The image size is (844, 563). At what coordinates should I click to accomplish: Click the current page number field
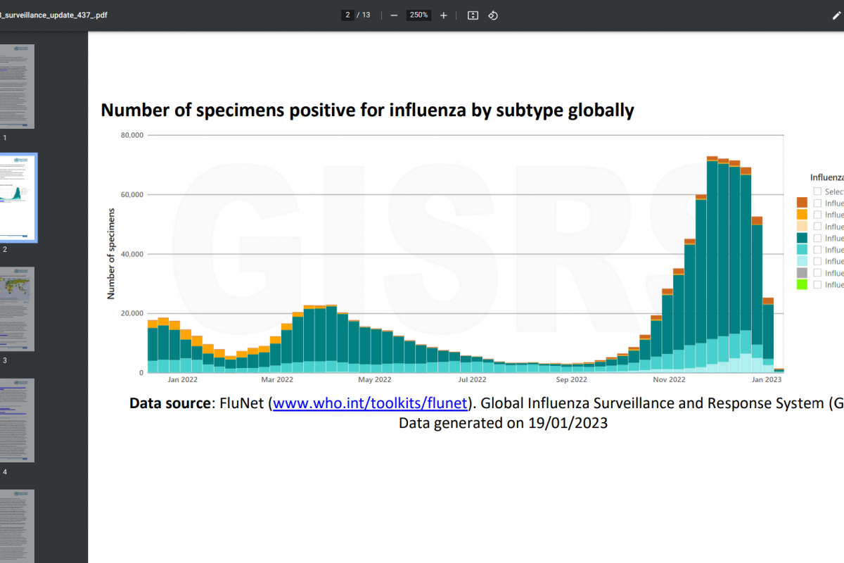[x=347, y=15]
